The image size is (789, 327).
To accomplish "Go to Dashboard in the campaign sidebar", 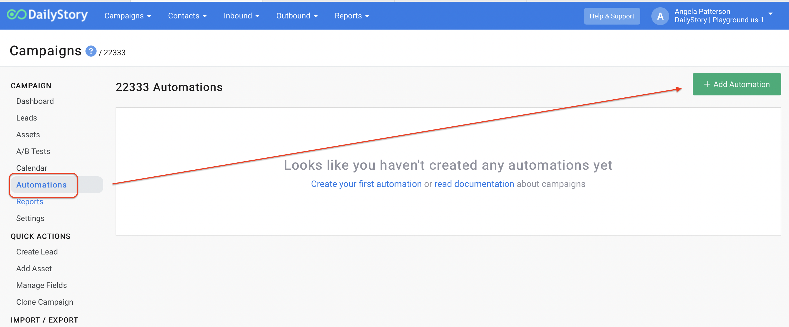I will click(35, 101).
